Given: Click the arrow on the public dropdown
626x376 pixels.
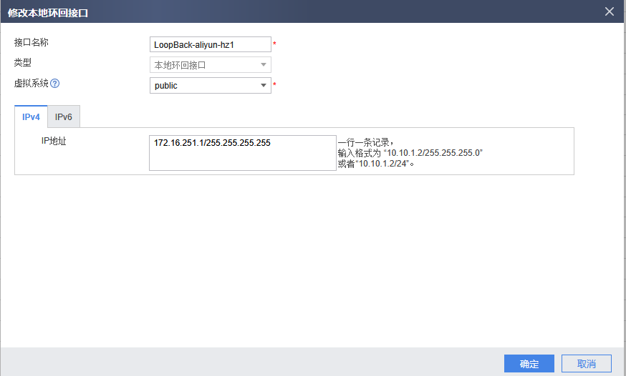Looking at the screenshot, I should (264, 86).
